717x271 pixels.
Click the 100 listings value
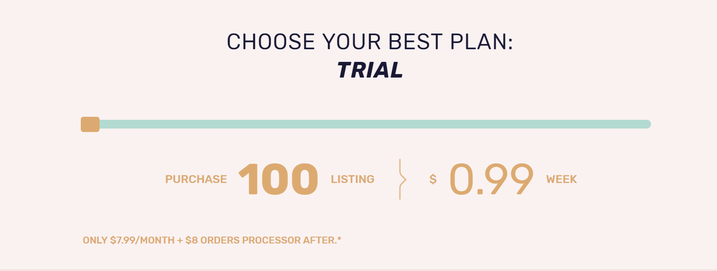click(278, 179)
